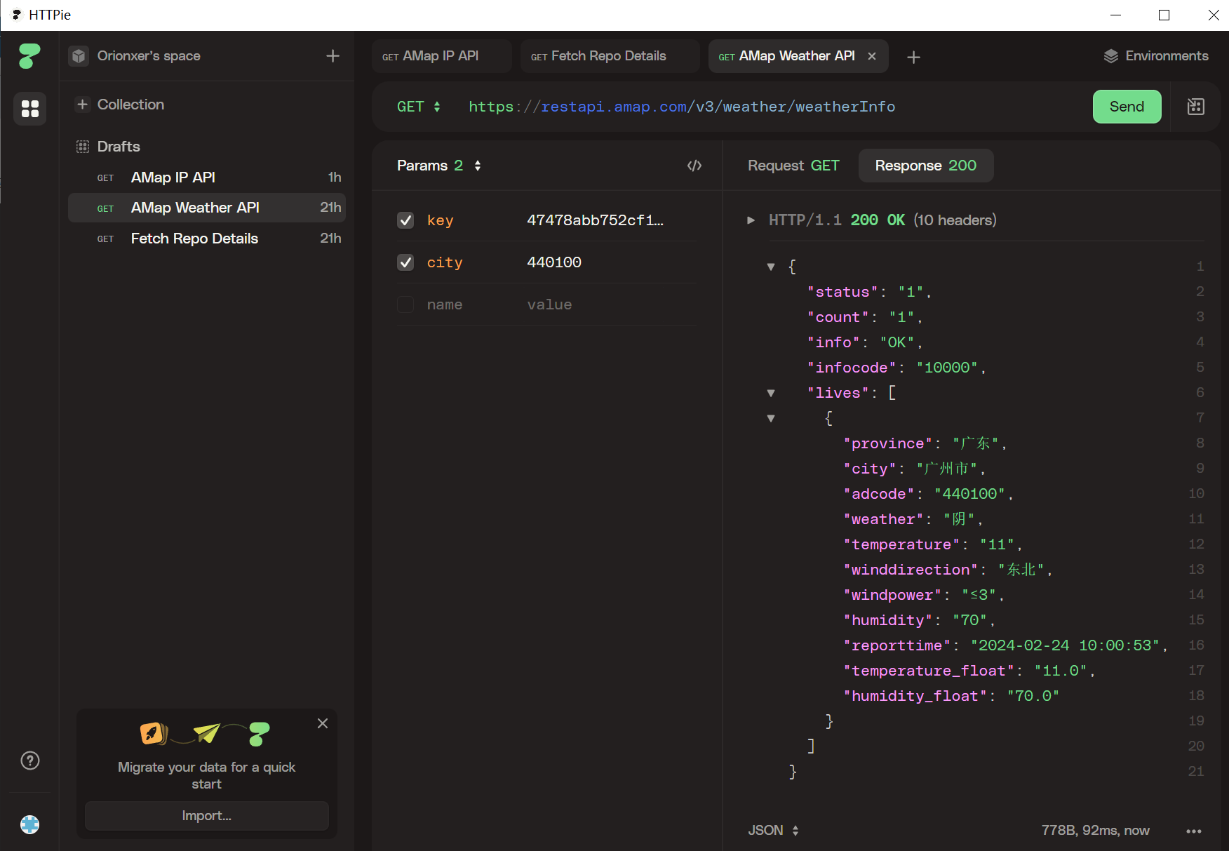The height and width of the screenshot is (851, 1229).
Task: Click the paper plane migration illustration
Action: coord(206,732)
